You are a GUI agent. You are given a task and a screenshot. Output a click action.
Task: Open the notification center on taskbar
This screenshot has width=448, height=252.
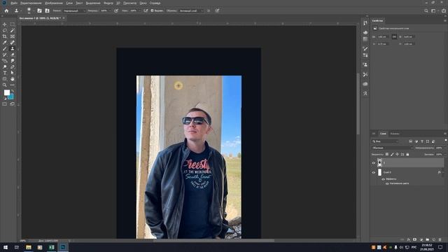[x=440, y=247]
